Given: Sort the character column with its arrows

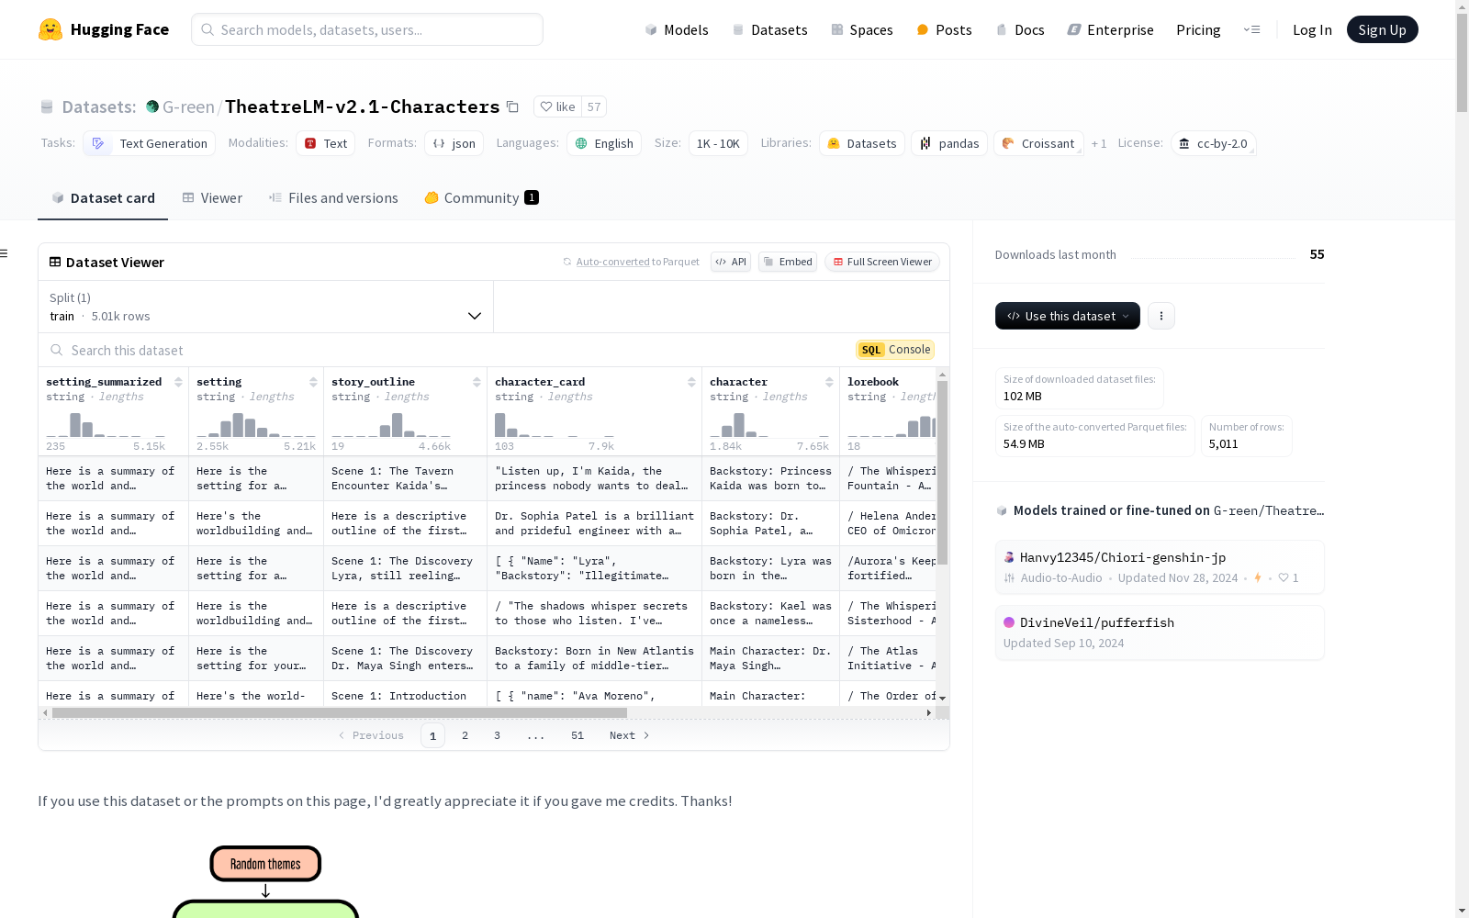Looking at the screenshot, I should [829, 382].
